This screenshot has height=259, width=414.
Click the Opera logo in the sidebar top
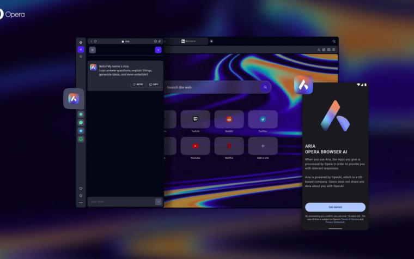(81, 43)
